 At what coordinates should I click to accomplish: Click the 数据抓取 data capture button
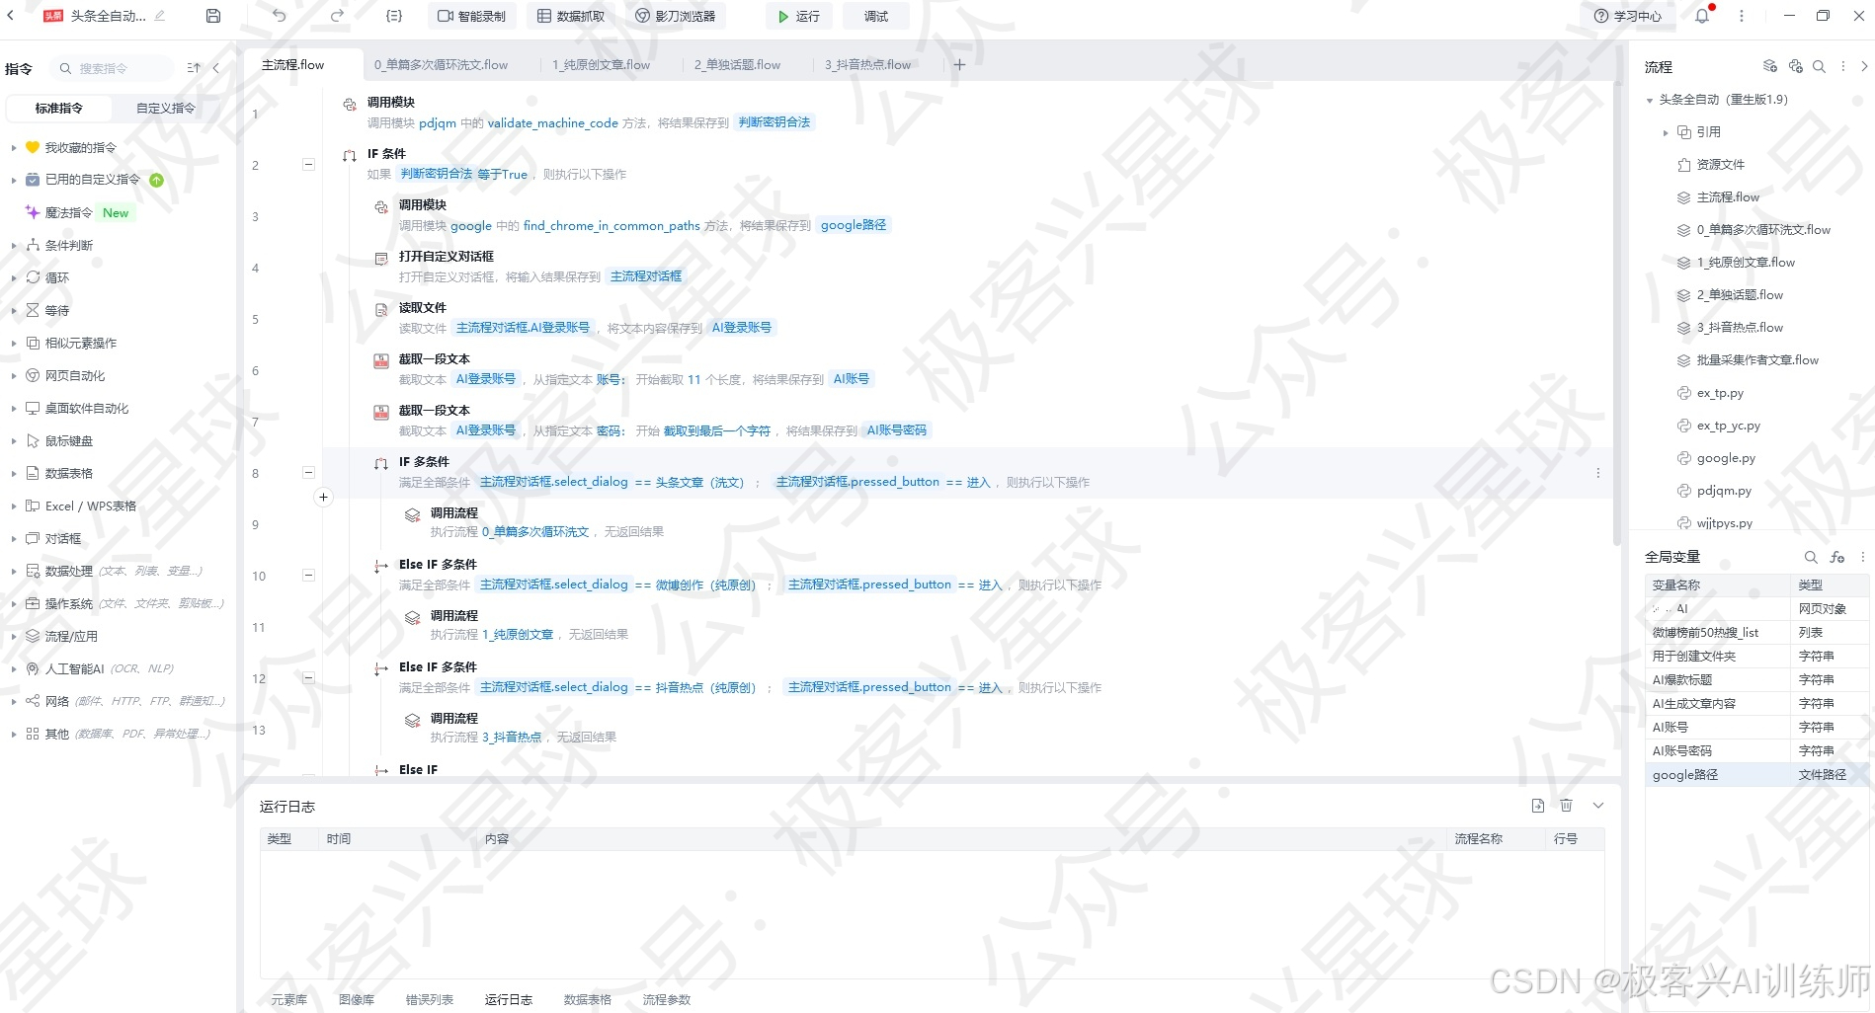click(571, 16)
